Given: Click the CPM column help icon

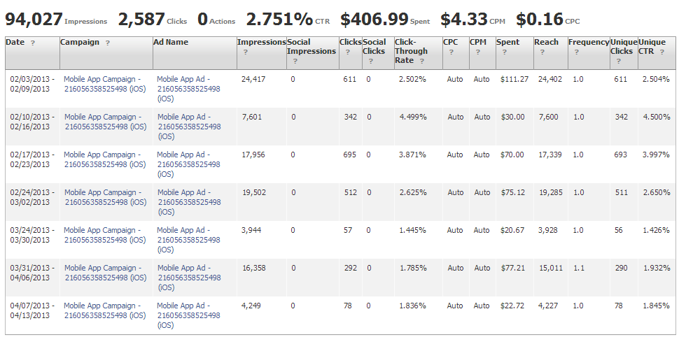Looking at the screenshot, I should (x=477, y=52).
